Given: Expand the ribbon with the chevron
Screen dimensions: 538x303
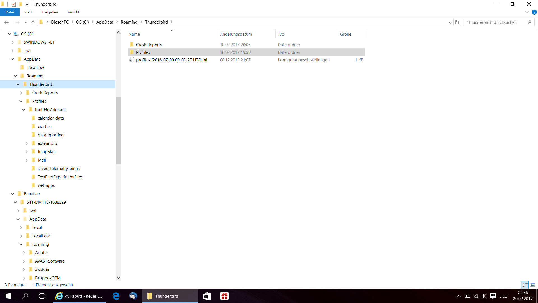Looking at the screenshot, I should 527,12.
